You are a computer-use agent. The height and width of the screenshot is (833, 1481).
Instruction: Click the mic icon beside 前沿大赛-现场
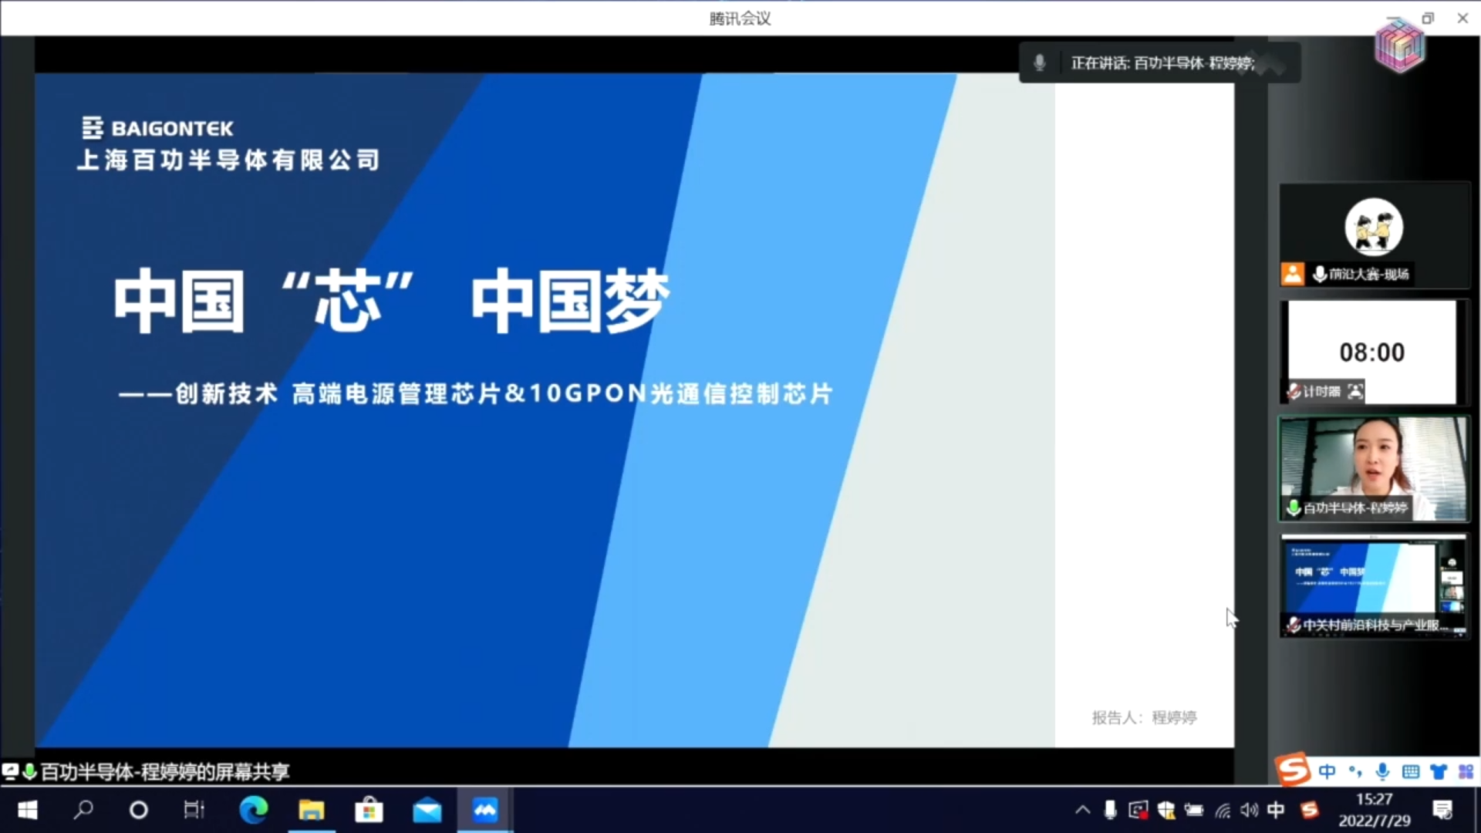click(x=1320, y=274)
